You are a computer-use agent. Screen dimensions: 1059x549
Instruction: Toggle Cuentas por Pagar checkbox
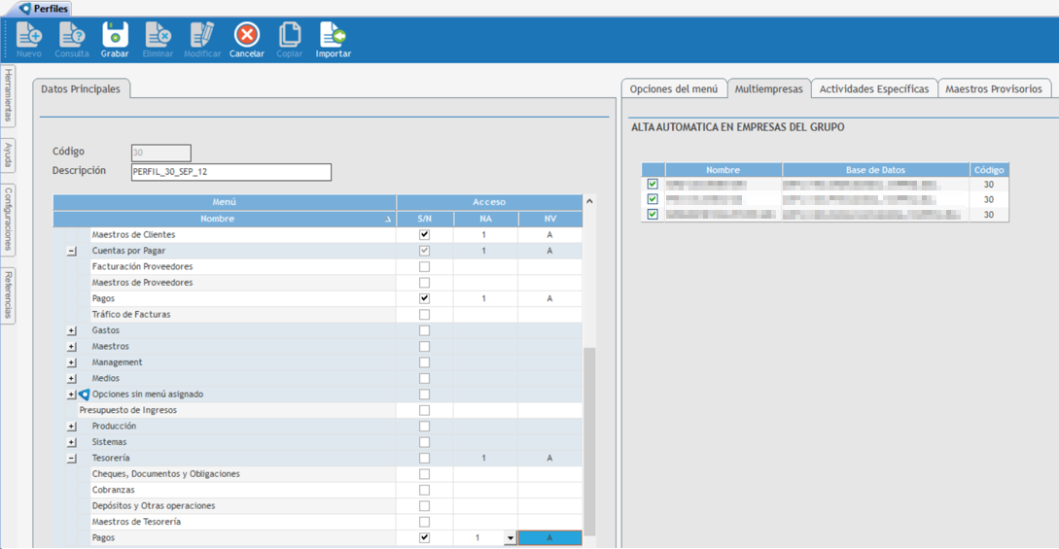click(424, 251)
